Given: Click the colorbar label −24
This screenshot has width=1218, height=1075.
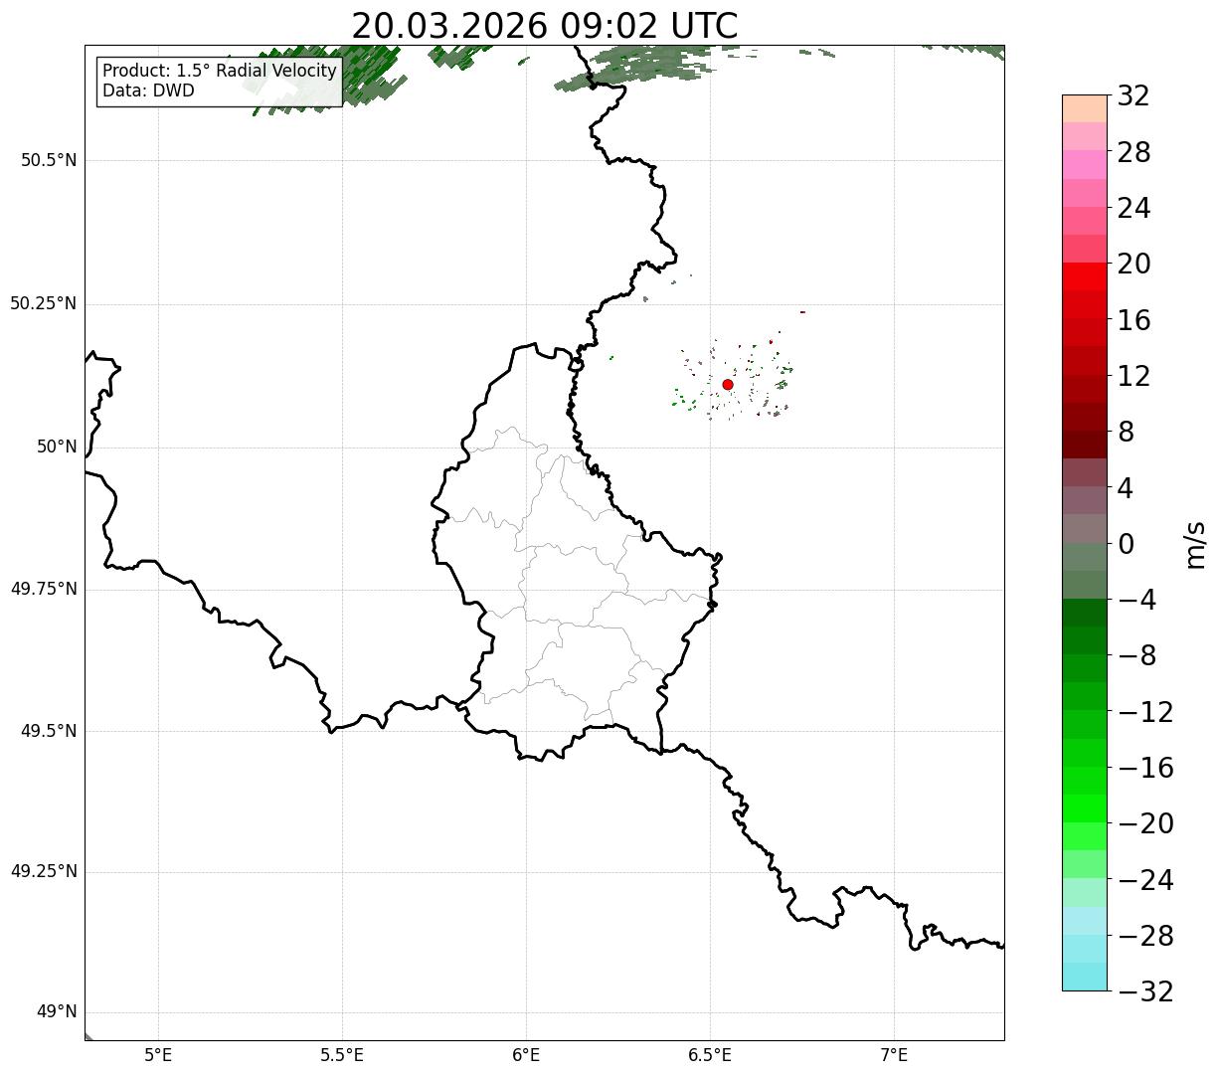Looking at the screenshot, I should click(x=1145, y=880).
